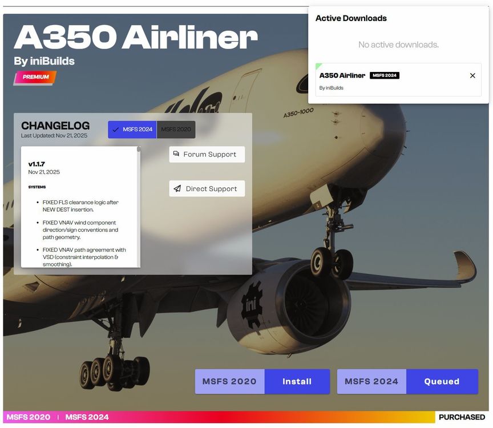Open Direct Support
493x428 pixels.
pos(207,188)
